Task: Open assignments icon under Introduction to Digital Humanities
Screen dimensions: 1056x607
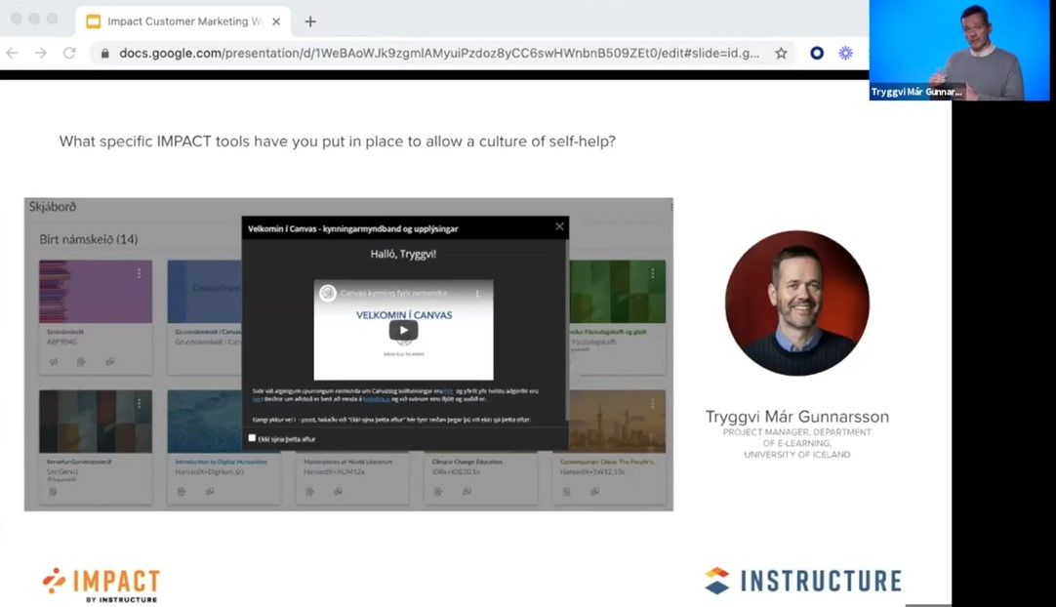Action: tap(182, 492)
